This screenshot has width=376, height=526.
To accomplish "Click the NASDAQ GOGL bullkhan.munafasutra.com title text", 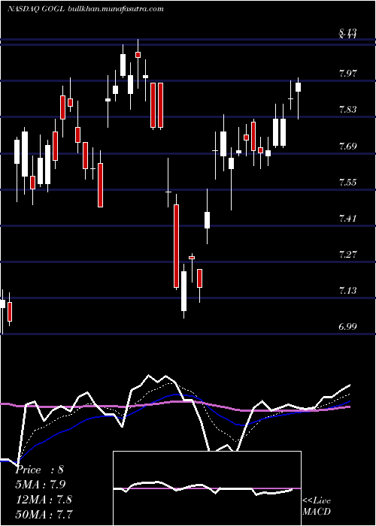I will click(x=85, y=9).
